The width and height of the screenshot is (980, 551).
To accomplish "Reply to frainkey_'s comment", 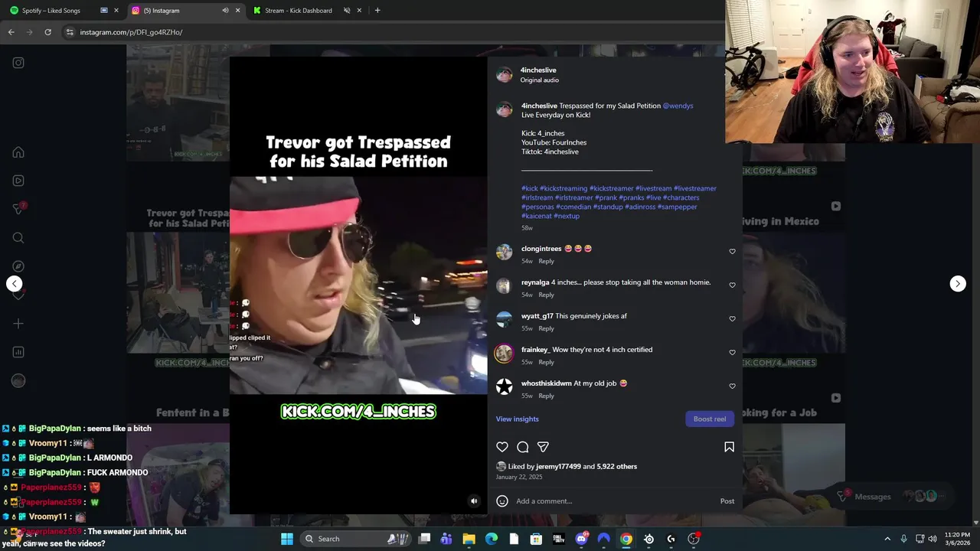I will [546, 362].
